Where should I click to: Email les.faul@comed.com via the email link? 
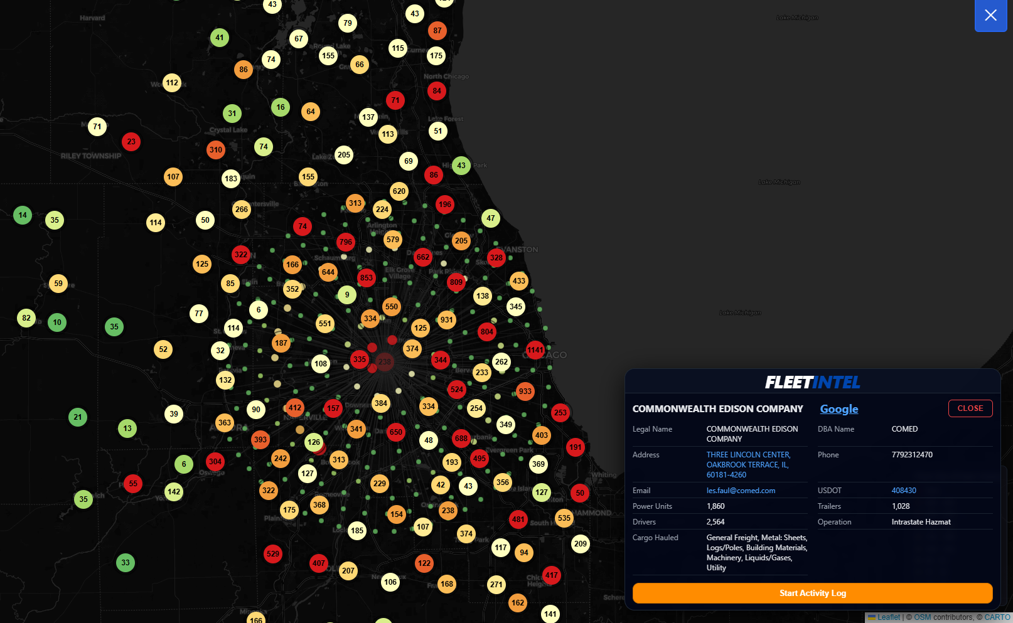pyautogui.click(x=741, y=490)
